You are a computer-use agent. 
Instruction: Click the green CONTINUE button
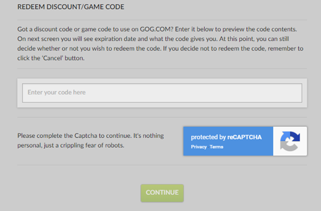[162, 193]
